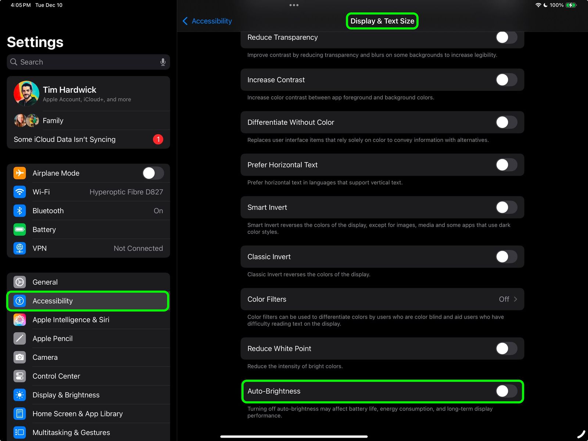The image size is (588, 441).
Task: Enable the Auto-Brightness toggle
Action: pyautogui.click(x=507, y=392)
